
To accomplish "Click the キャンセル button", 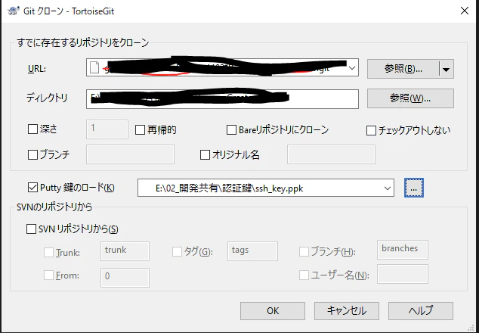I will point(347,311).
